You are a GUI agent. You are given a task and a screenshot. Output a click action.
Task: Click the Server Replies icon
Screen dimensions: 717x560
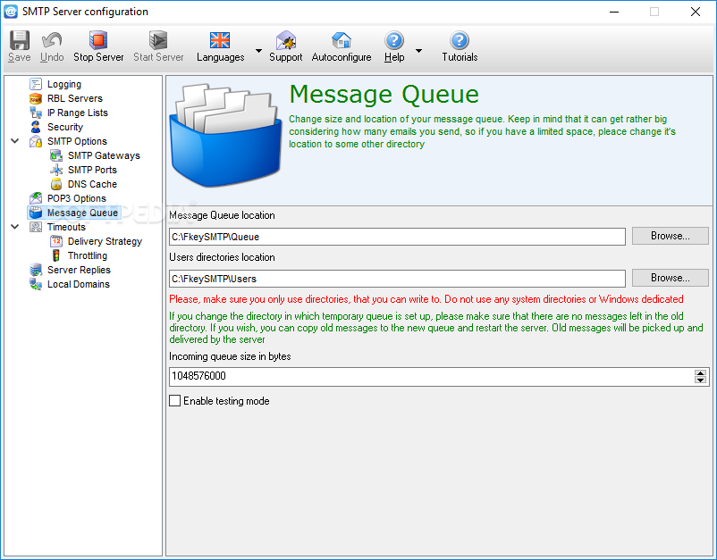(x=36, y=270)
